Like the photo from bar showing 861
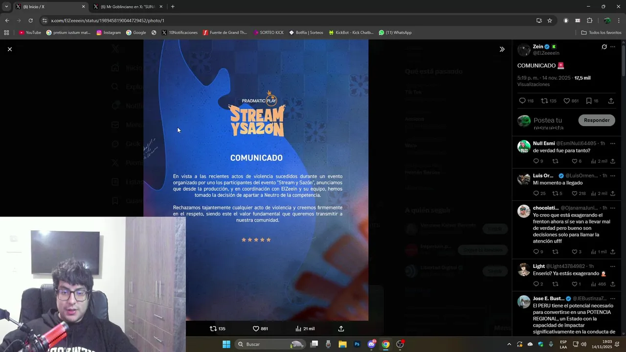 coord(260,329)
